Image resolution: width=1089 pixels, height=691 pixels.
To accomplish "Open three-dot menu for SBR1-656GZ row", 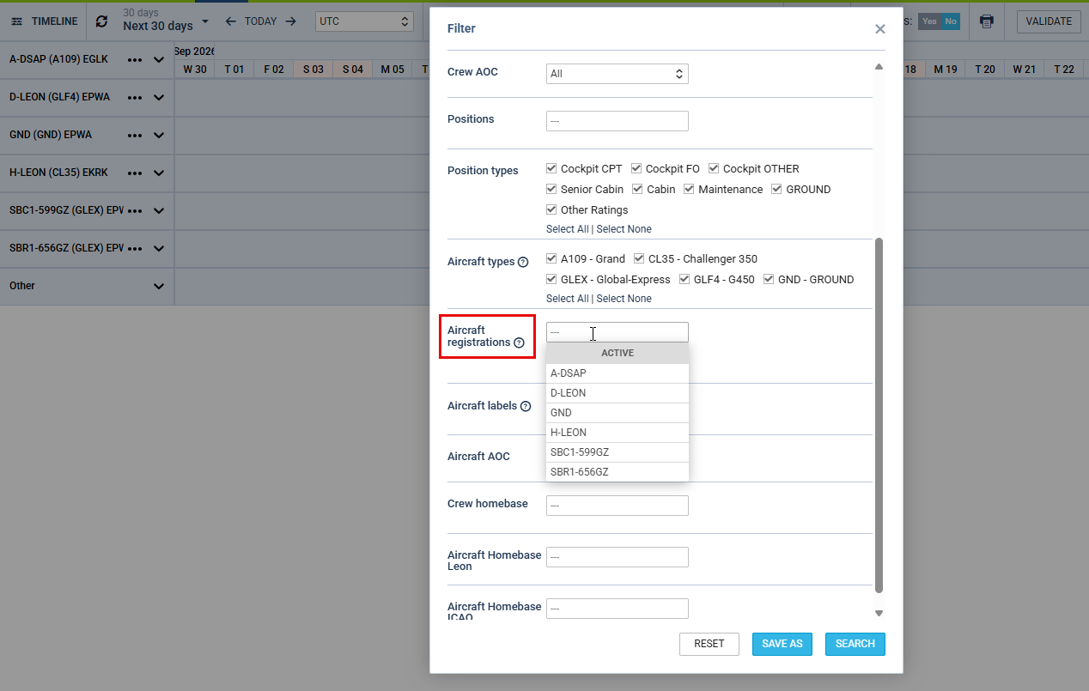I will pyautogui.click(x=135, y=249).
